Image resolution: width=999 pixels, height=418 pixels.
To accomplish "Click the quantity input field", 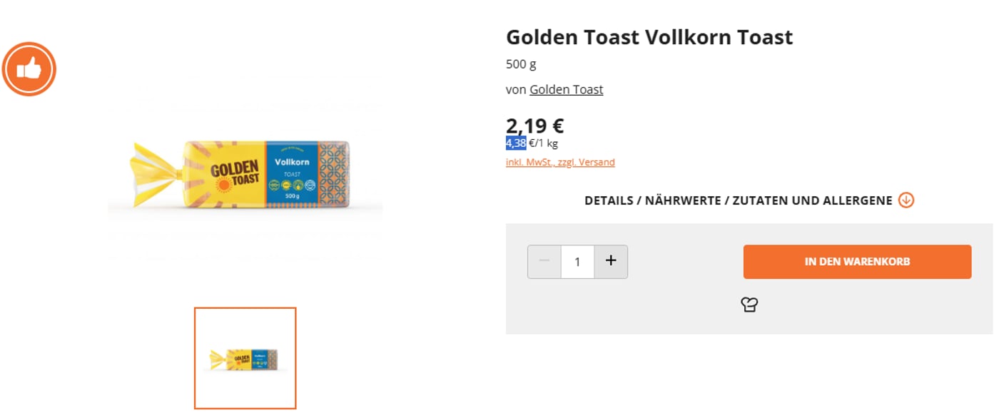I will point(577,262).
